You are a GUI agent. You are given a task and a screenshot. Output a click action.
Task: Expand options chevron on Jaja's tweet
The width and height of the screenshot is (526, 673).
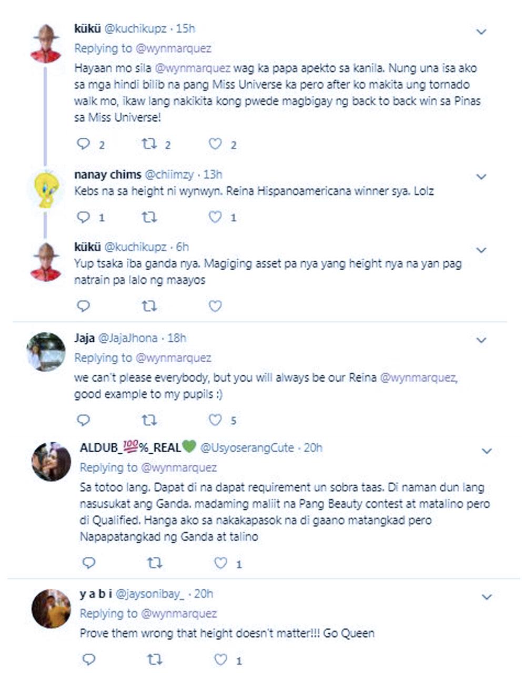[x=481, y=340]
